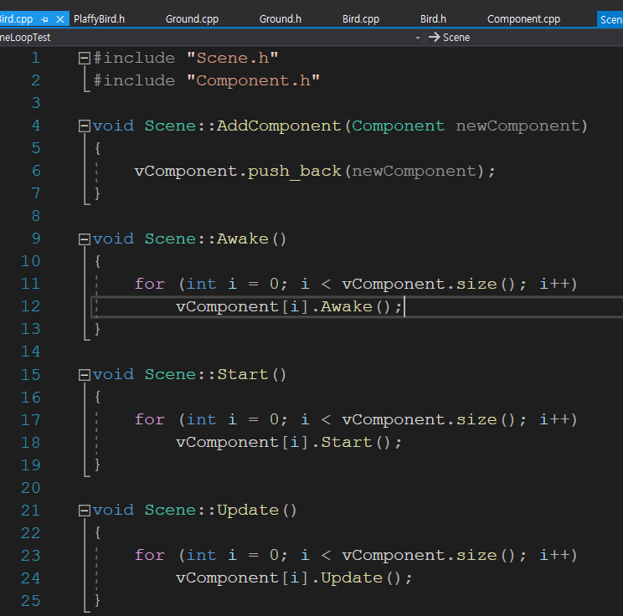Switch to the PlaffyBird.h tab
The width and height of the screenshot is (623, 616).
99,19
